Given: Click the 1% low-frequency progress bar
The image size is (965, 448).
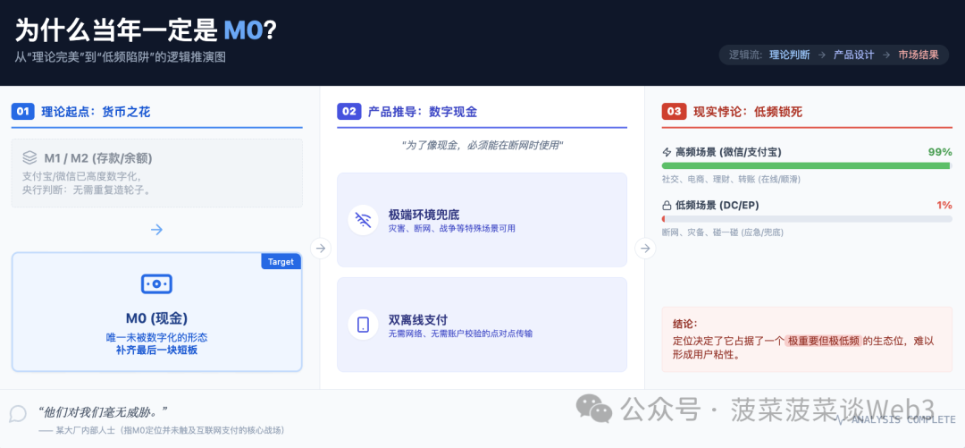Looking at the screenshot, I should [806, 218].
